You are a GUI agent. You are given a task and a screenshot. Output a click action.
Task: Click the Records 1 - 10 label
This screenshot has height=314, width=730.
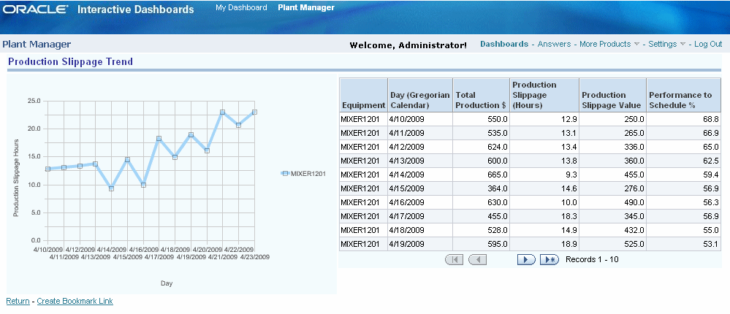pyautogui.click(x=592, y=259)
